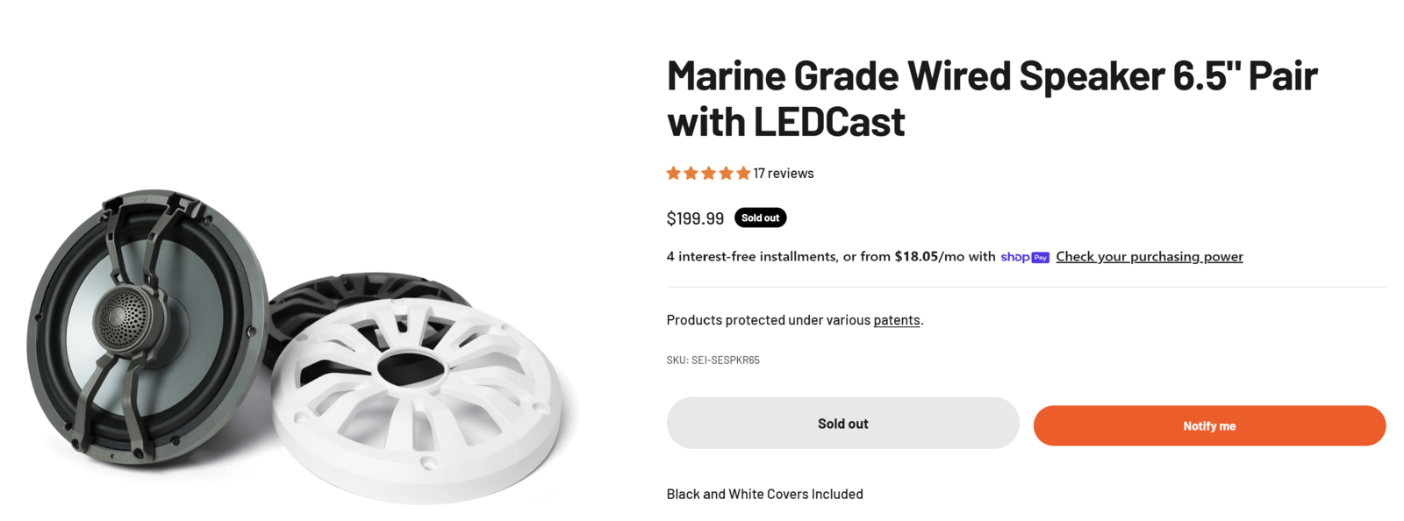Image resolution: width=1404 pixels, height=521 pixels.
Task: Click the $199.99 price text
Action: pyautogui.click(x=695, y=218)
